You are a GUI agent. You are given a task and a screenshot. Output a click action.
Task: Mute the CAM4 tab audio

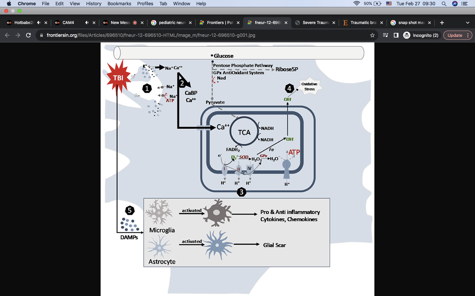pyautogui.click(x=87, y=23)
